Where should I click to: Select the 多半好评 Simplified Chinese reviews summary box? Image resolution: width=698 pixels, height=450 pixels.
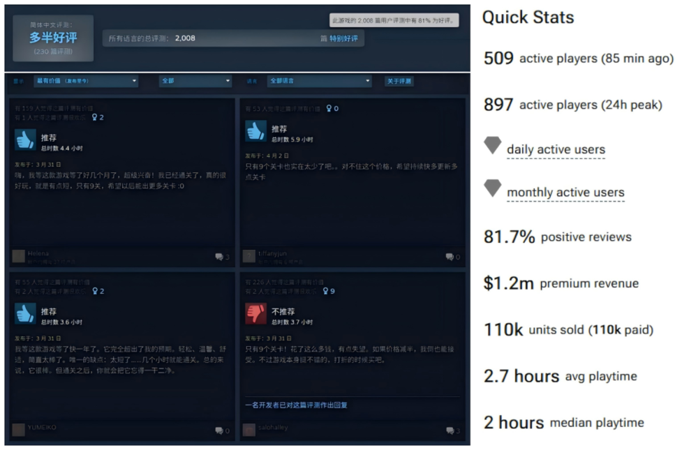(53, 38)
